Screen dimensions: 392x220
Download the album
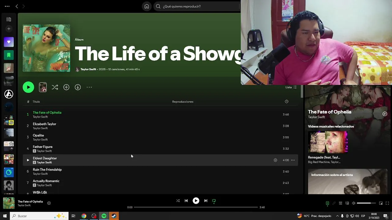78,87
